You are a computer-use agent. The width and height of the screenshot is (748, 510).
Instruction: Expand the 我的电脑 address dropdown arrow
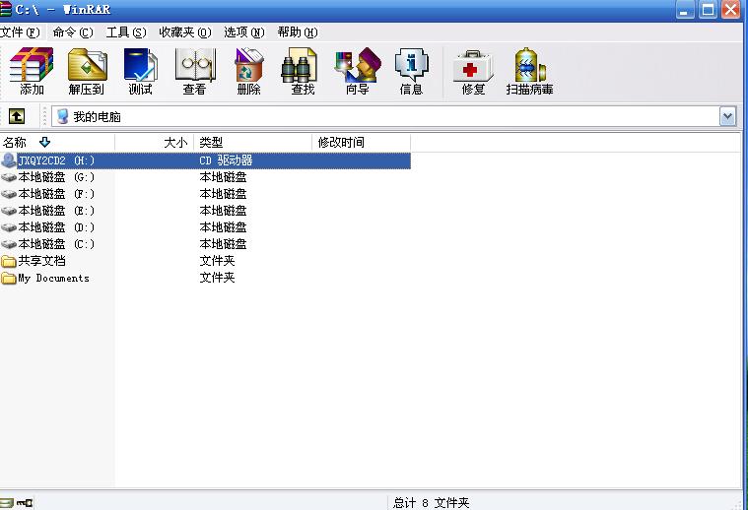pos(727,116)
